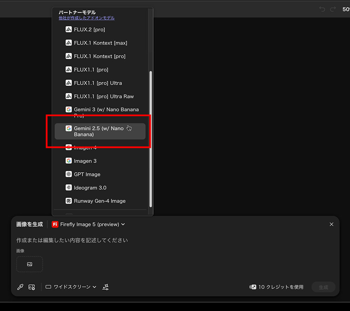Select FLUX1.1 [pro] Ultra Raw
Image resolution: width=350 pixels, height=311 pixels.
100,97
